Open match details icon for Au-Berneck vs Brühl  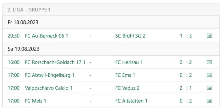pos(209,36)
